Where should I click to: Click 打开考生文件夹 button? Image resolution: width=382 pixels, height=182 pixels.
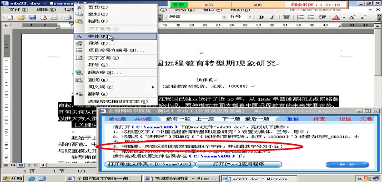(x=150, y=164)
